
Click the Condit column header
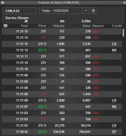click(x=117, y=26)
